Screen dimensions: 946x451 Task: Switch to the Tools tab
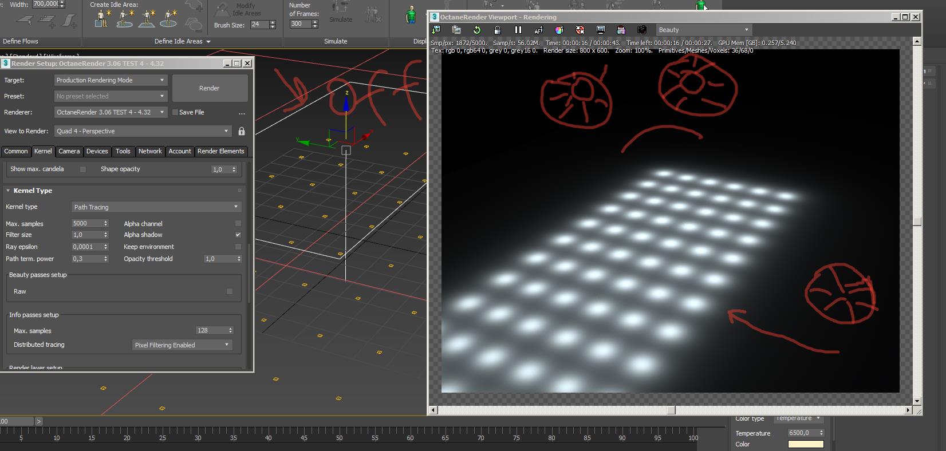(x=123, y=151)
